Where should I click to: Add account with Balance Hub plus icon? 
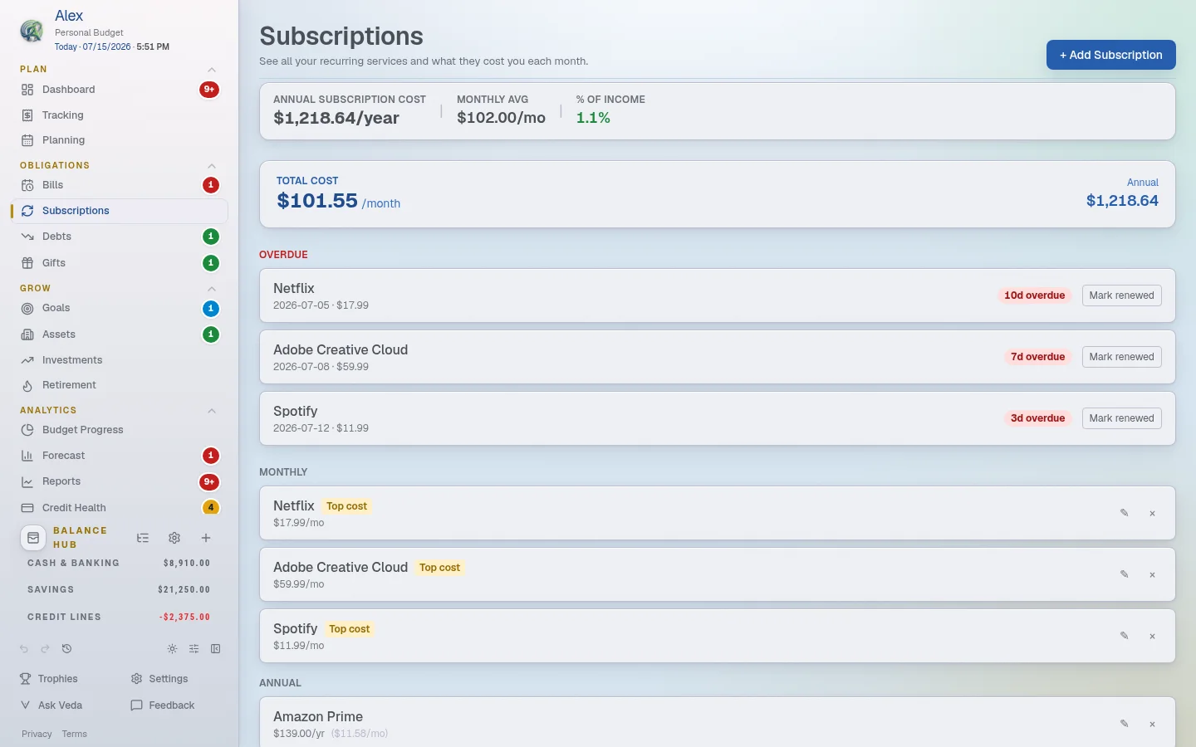tap(206, 538)
